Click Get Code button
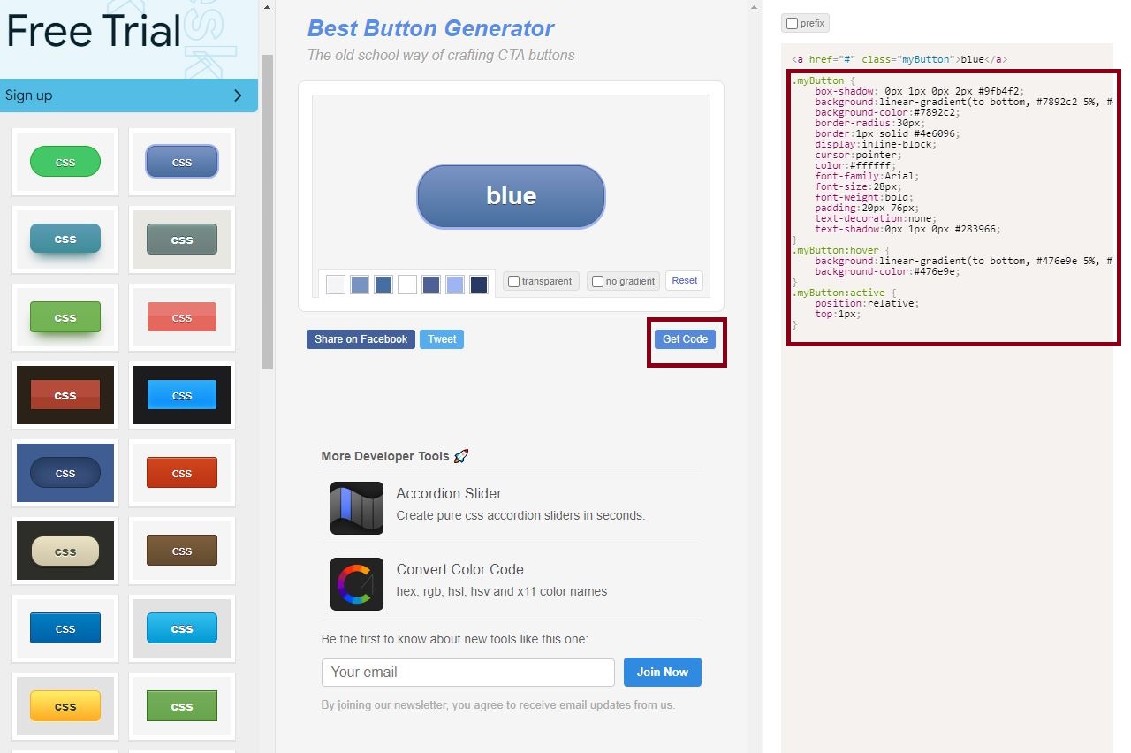 [x=686, y=339]
